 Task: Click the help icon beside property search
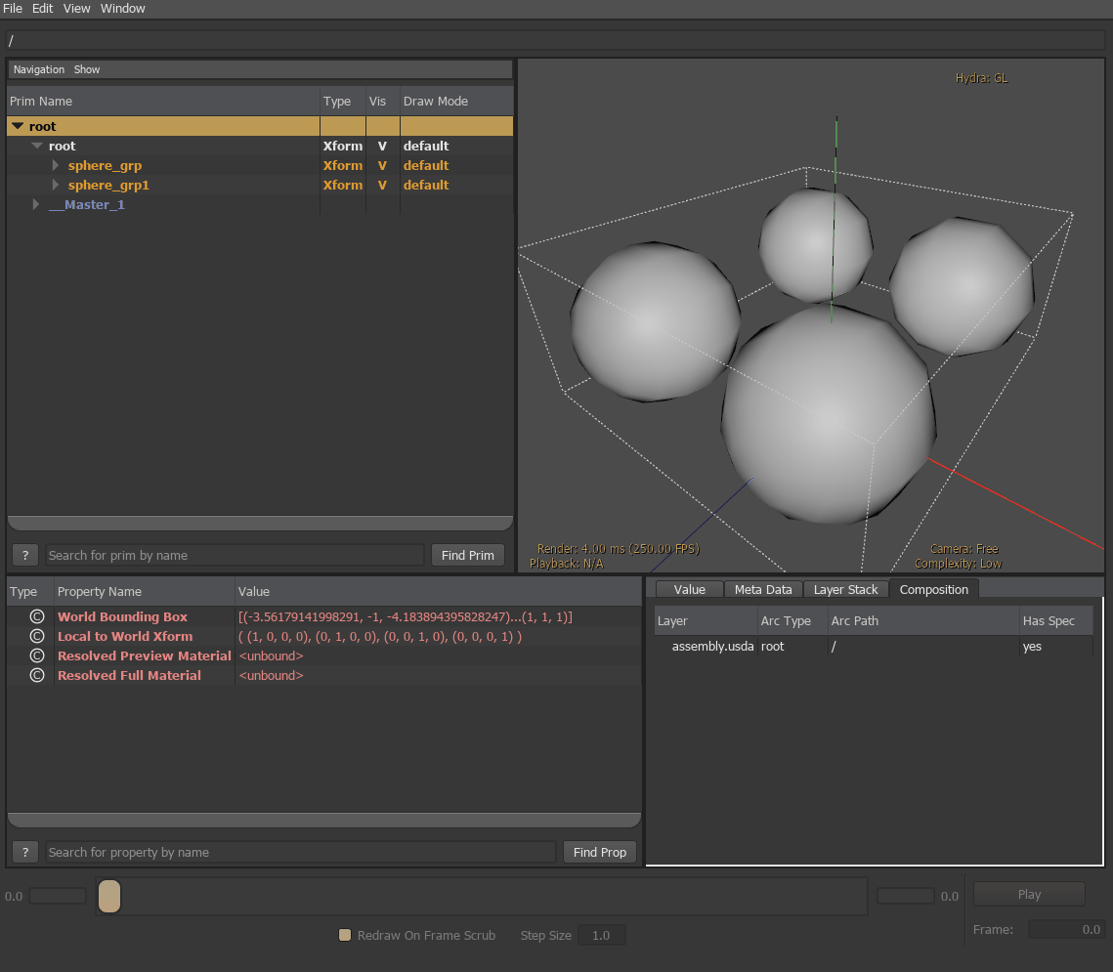point(24,852)
